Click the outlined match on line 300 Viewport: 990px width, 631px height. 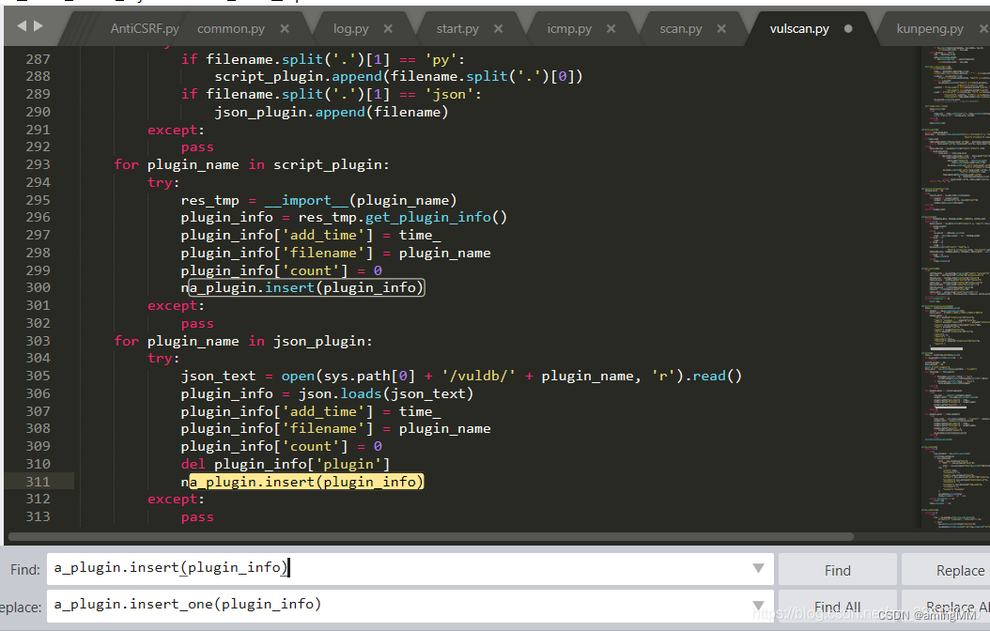tap(306, 287)
